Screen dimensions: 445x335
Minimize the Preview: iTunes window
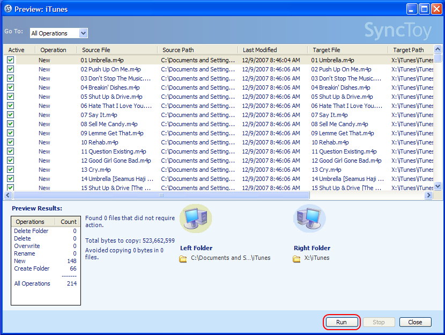[x=412, y=9]
